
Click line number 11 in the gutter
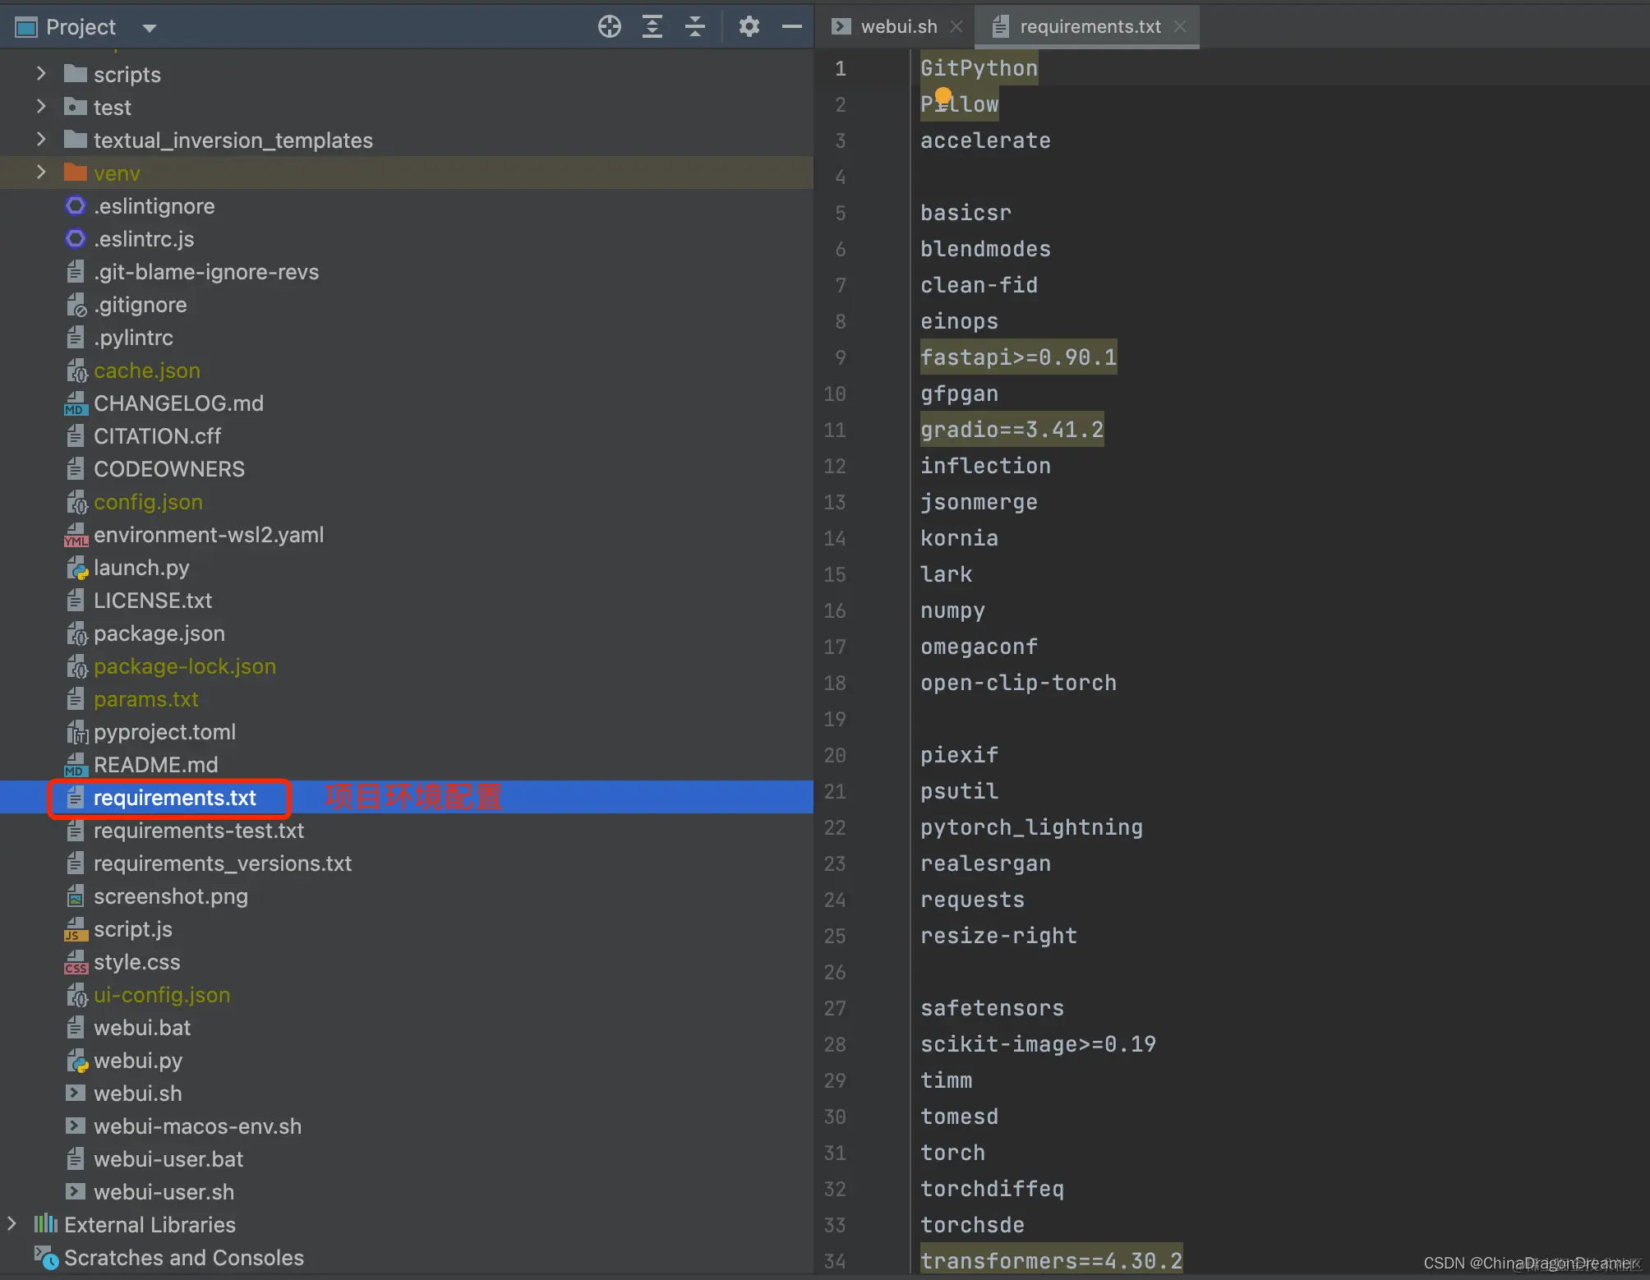[x=835, y=430]
